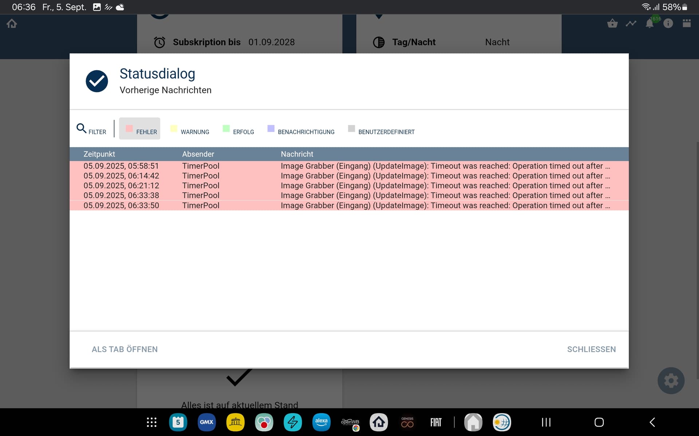Screen dimensions: 699x436
Task: Click the home icon at top left
Action: click(x=12, y=24)
